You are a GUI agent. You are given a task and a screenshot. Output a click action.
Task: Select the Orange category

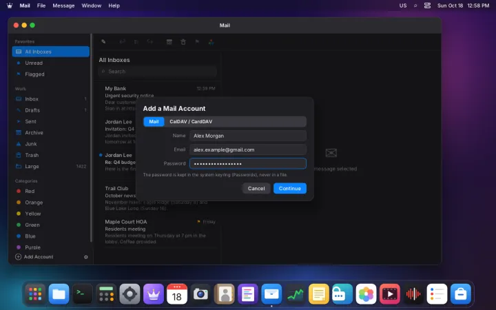point(50,203)
